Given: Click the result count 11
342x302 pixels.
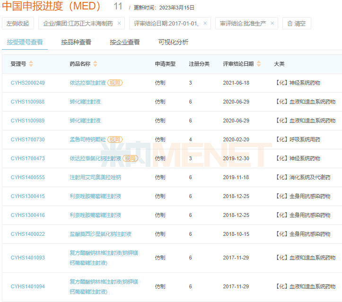Looking at the screenshot, I should pyautogui.click(x=118, y=6).
